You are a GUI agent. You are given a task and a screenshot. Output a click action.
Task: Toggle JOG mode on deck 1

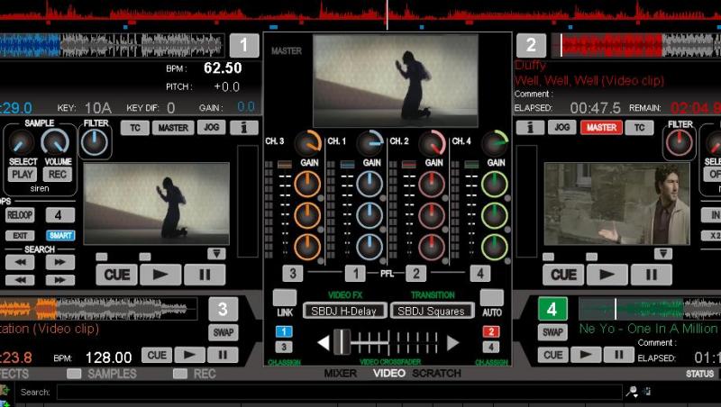212,128
